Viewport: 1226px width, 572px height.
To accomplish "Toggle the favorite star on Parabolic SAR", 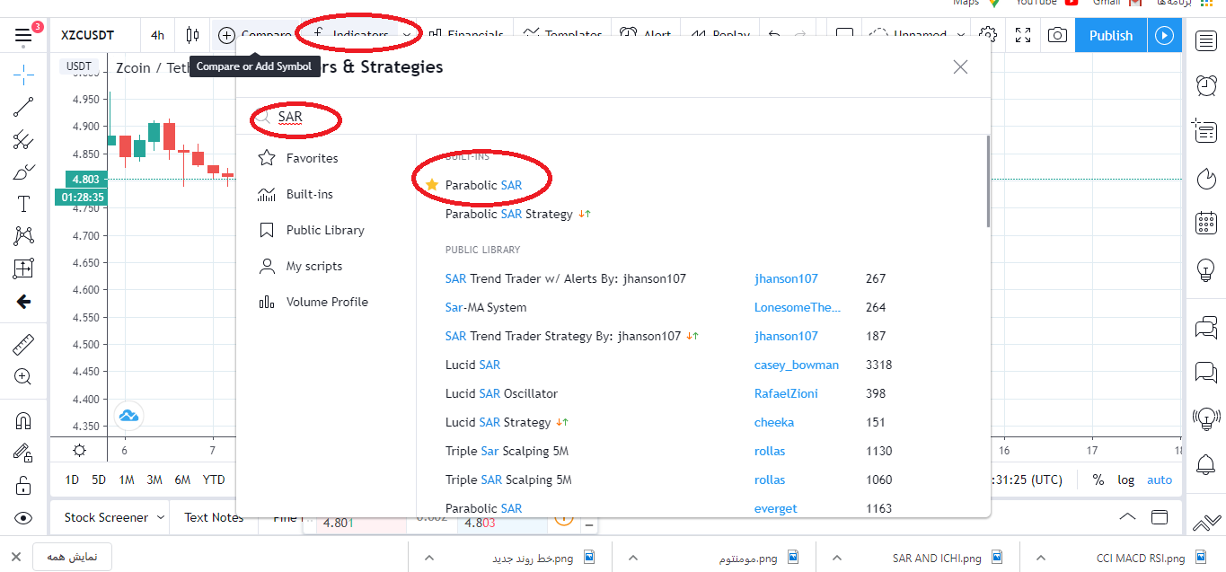I will click(432, 185).
